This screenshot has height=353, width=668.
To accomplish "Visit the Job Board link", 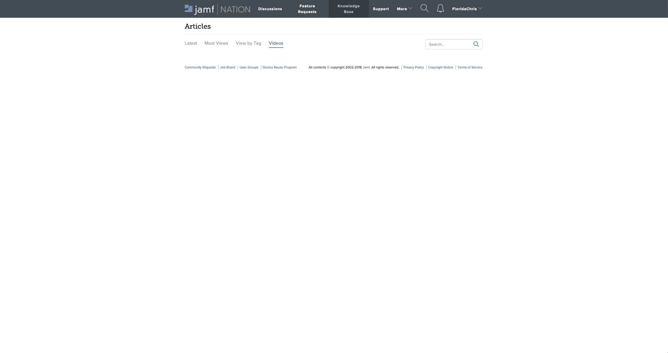I will pyautogui.click(x=227, y=67).
